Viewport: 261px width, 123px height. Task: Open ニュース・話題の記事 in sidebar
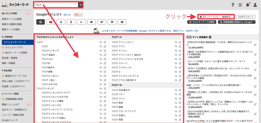(x=13, y=115)
